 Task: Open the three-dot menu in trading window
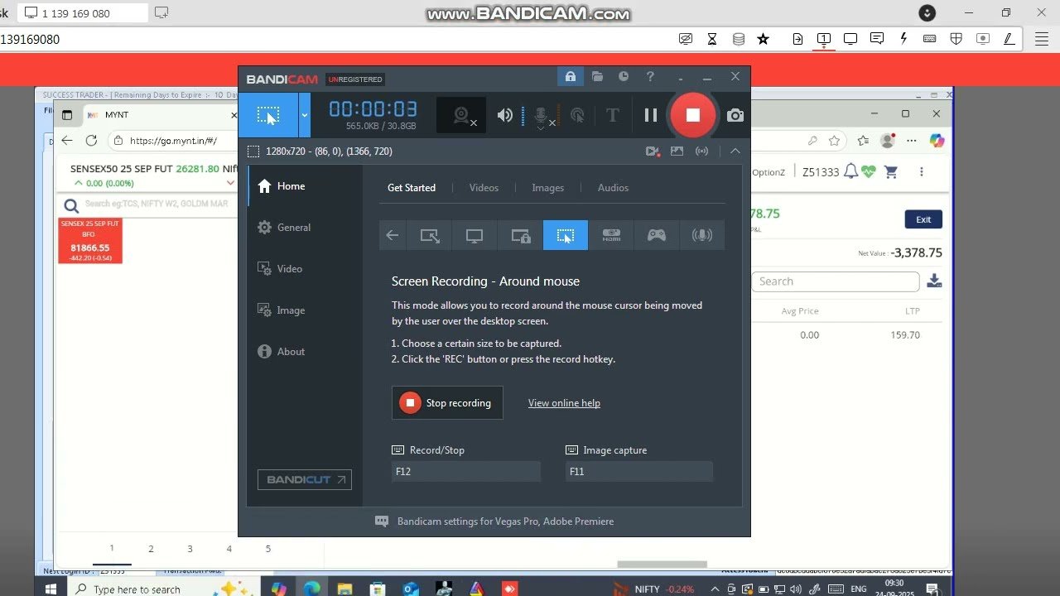point(922,172)
